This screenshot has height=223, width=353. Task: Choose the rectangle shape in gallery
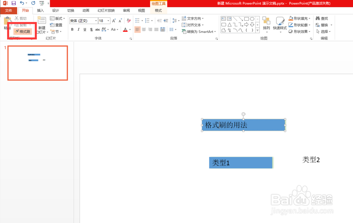246,19
